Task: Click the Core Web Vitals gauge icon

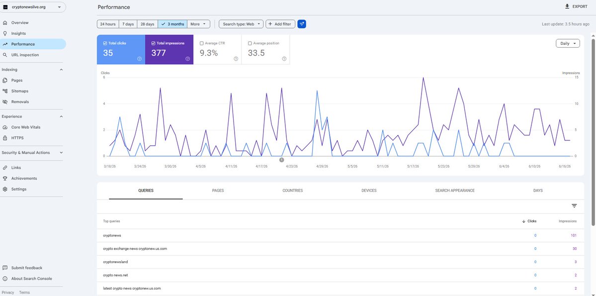Action: (5, 127)
